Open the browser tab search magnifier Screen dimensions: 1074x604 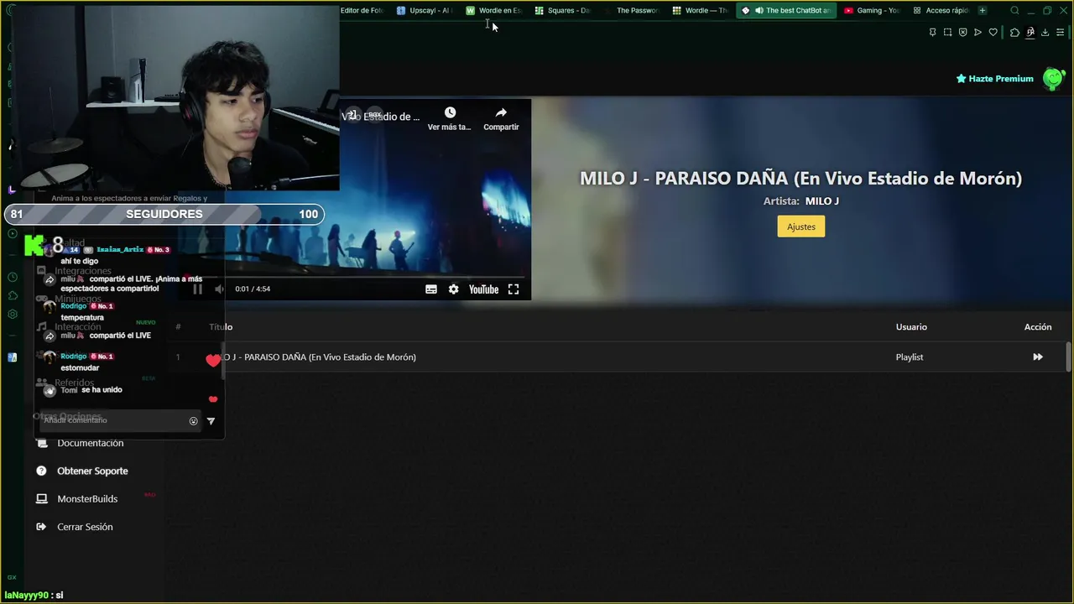[1014, 11]
